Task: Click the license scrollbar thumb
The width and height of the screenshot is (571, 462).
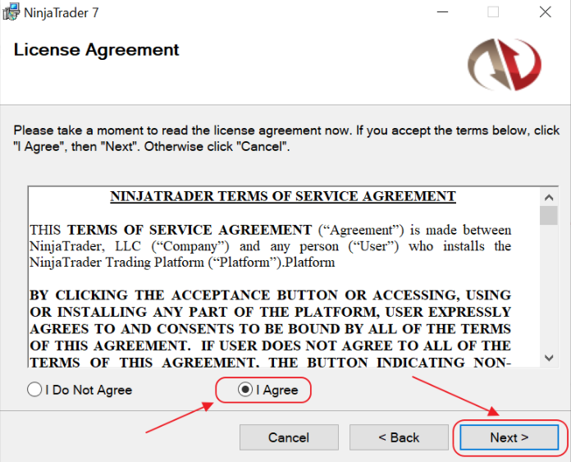Action: pyautogui.click(x=549, y=216)
